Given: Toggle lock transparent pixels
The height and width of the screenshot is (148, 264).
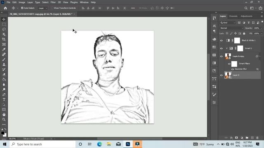Looking at the screenshot, I should (x=227, y=33).
